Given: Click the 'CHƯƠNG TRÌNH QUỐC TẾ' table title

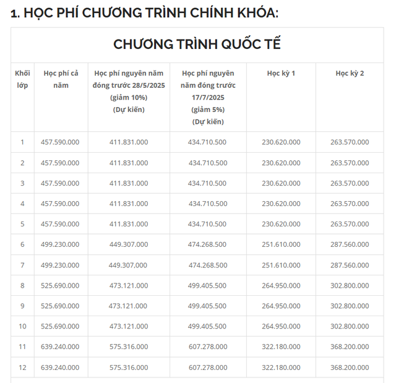Looking at the screenshot, I should (197, 44).
